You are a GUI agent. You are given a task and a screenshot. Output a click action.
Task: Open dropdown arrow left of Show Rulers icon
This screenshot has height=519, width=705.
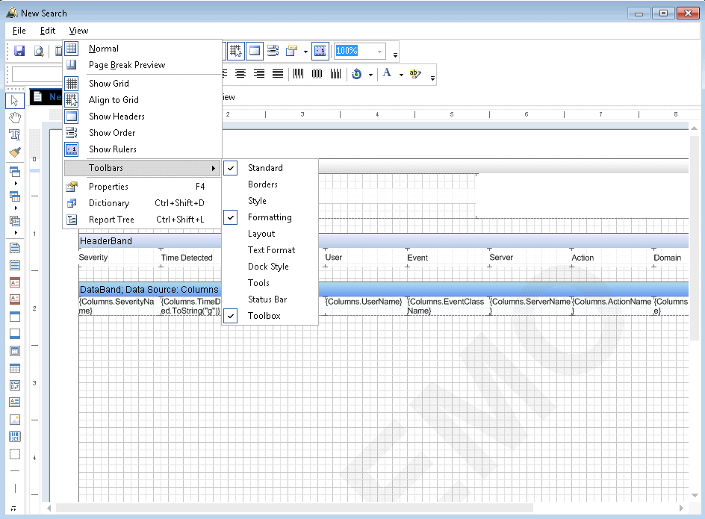click(x=305, y=52)
